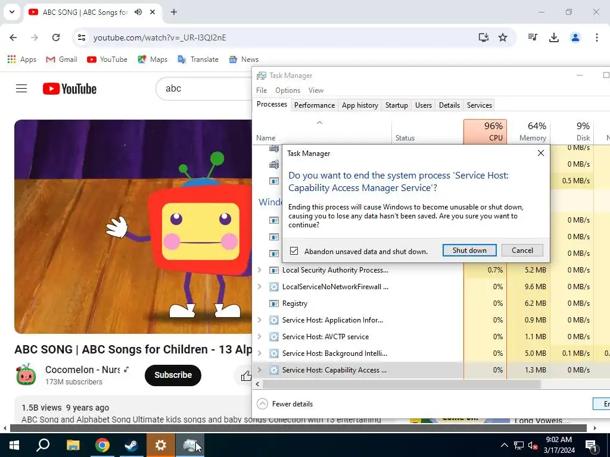Close the end process dialog with X
610x457 pixels.
pos(541,153)
